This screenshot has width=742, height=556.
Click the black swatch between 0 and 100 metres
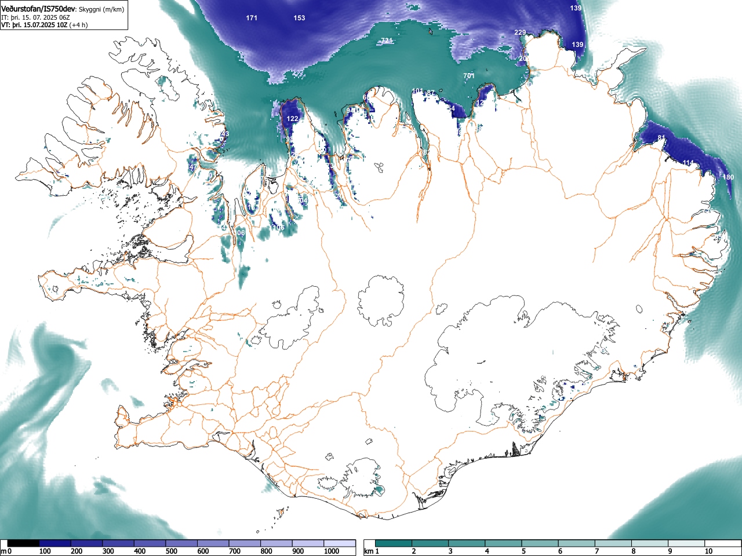point(24,543)
